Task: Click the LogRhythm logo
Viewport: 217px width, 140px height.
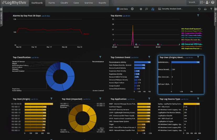Action: pos(14,3)
